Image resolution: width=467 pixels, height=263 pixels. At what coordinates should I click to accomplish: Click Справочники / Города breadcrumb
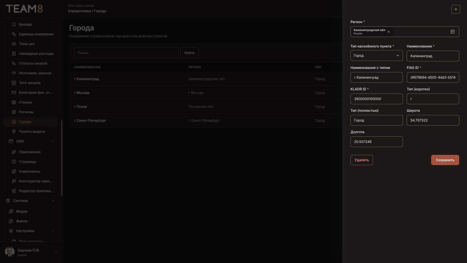coord(87,11)
